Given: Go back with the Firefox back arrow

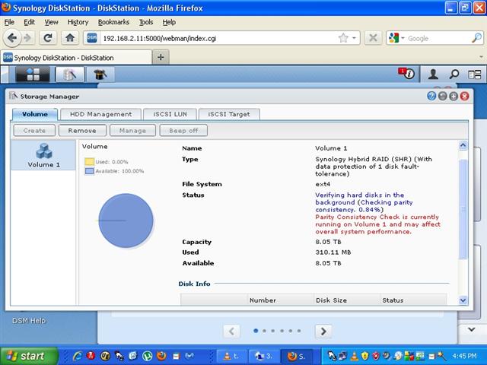Looking at the screenshot, I should [12, 38].
